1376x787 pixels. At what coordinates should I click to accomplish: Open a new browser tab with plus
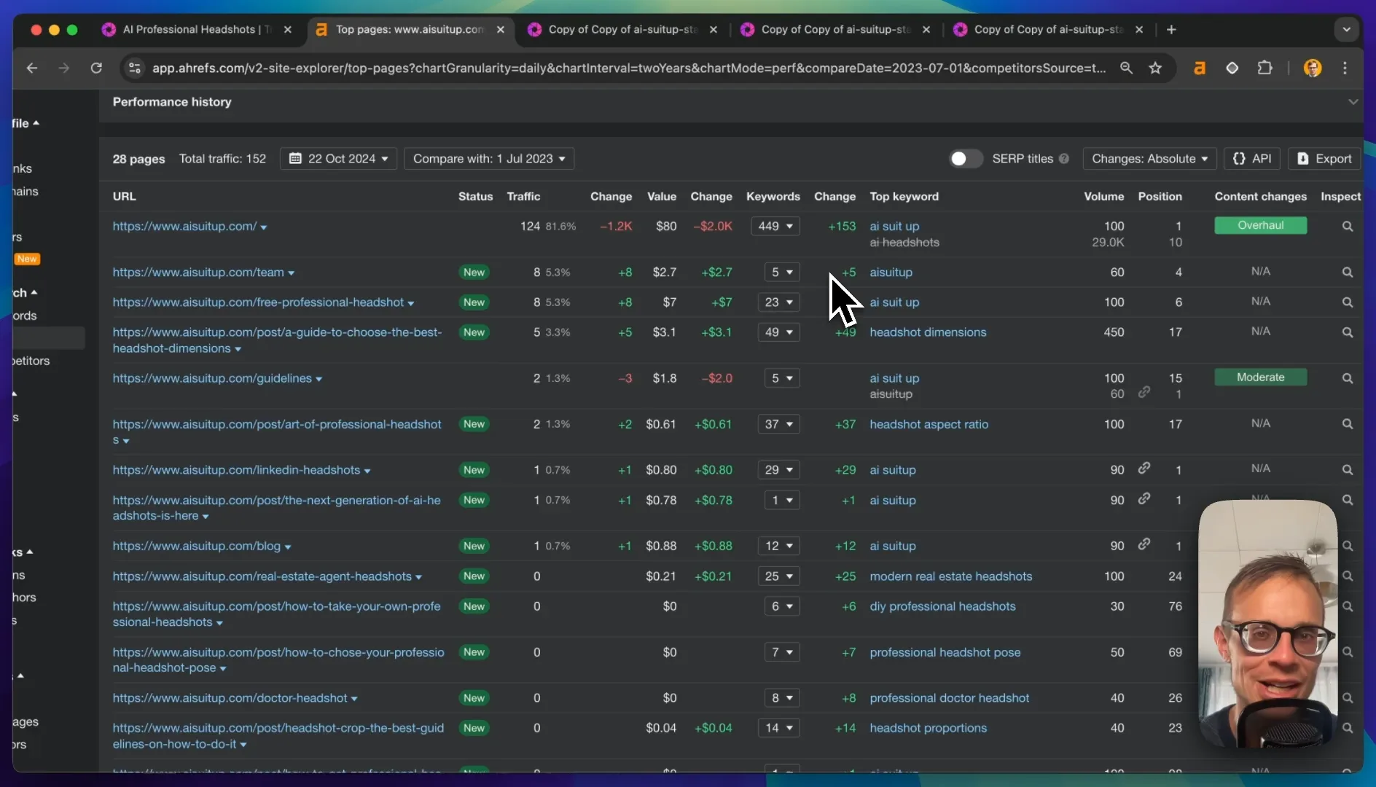click(x=1171, y=30)
